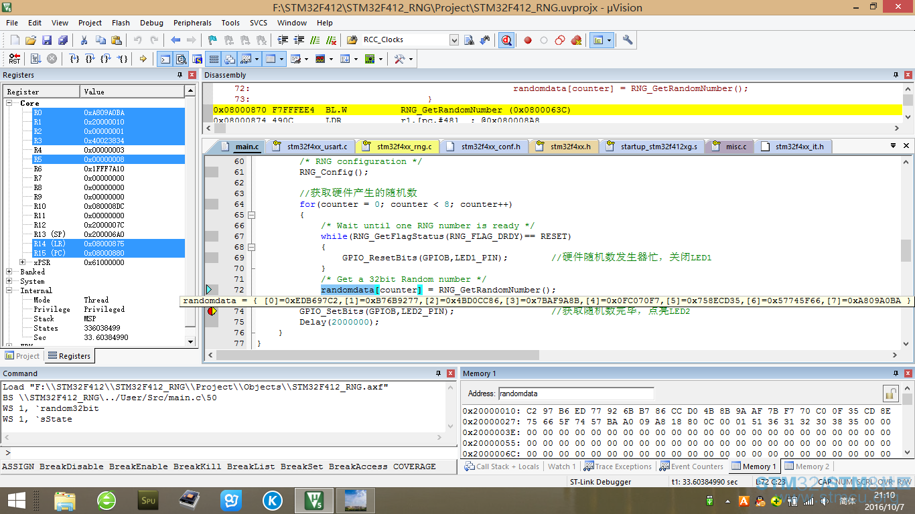Expand the Banked register group

click(x=10, y=272)
